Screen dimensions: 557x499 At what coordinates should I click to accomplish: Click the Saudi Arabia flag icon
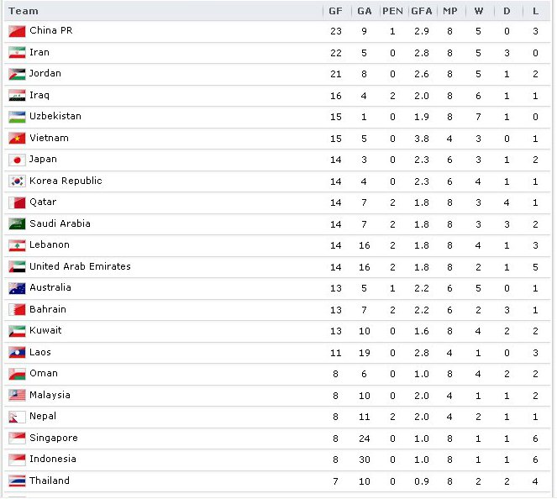tap(17, 224)
